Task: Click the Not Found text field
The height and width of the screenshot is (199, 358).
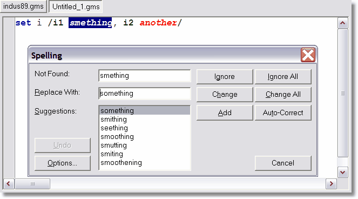Action: click(x=145, y=76)
